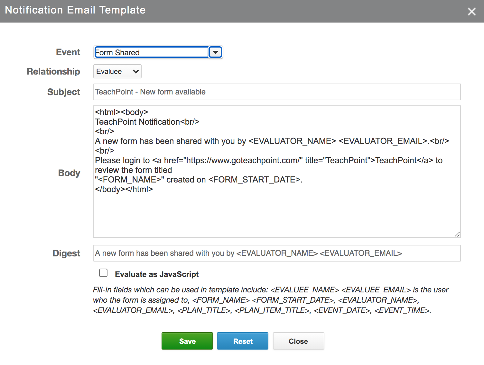
Task: Click into the Subject input field
Action: (x=277, y=92)
